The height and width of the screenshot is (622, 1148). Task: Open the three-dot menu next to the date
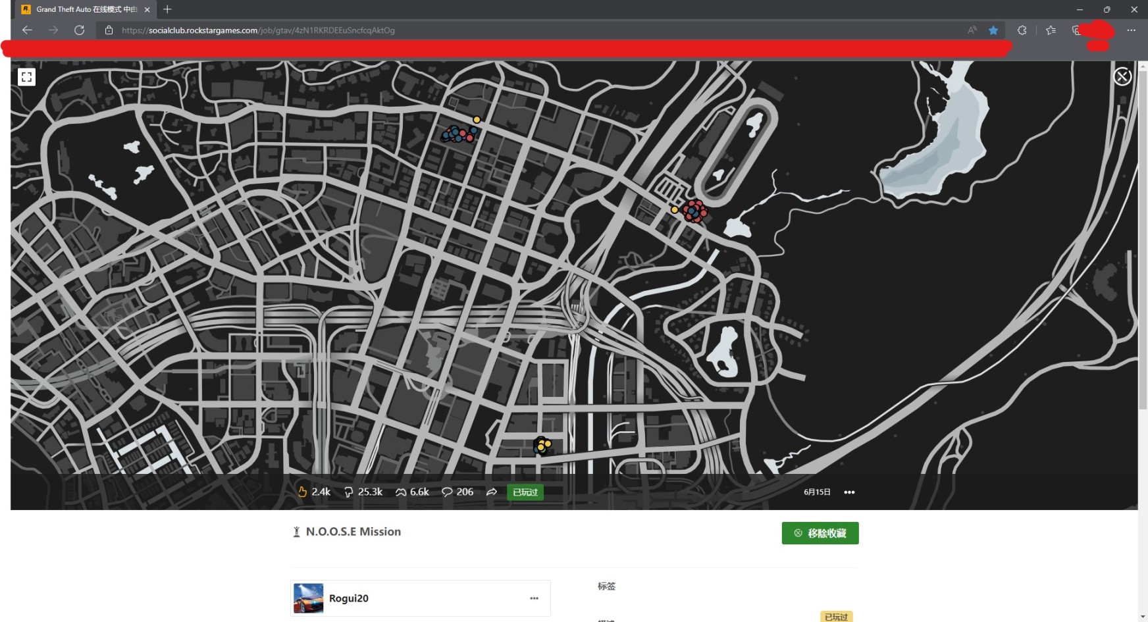pos(849,492)
